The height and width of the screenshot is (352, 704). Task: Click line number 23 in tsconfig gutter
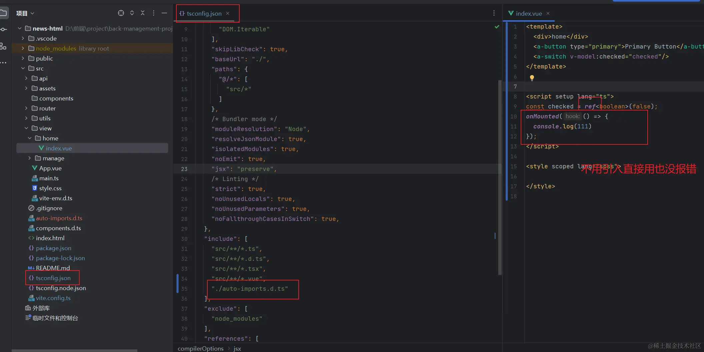click(184, 169)
